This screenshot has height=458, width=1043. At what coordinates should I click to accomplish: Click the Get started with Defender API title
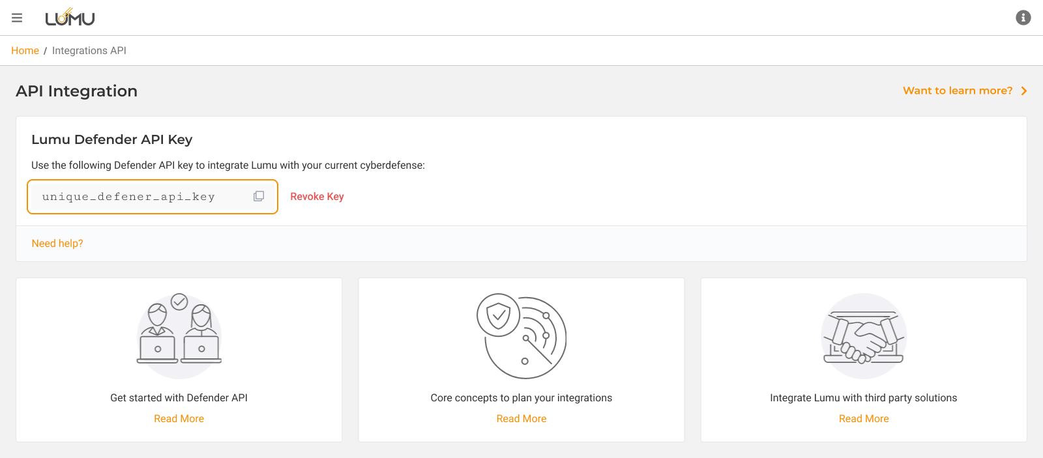pyautogui.click(x=179, y=398)
